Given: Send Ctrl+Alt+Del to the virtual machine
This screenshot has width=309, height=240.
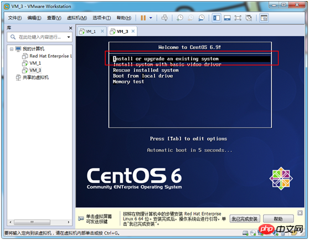Looking at the screenshot, I should click(164, 18).
